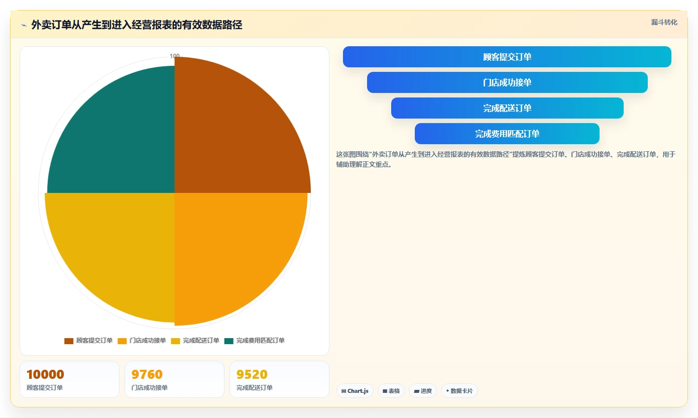
Task: Select the 完成配送订单 funnel bar
Action: (507, 108)
